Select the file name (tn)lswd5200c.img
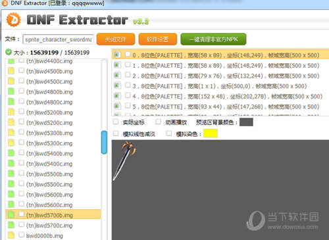329x240 pixels. click(49, 123)
